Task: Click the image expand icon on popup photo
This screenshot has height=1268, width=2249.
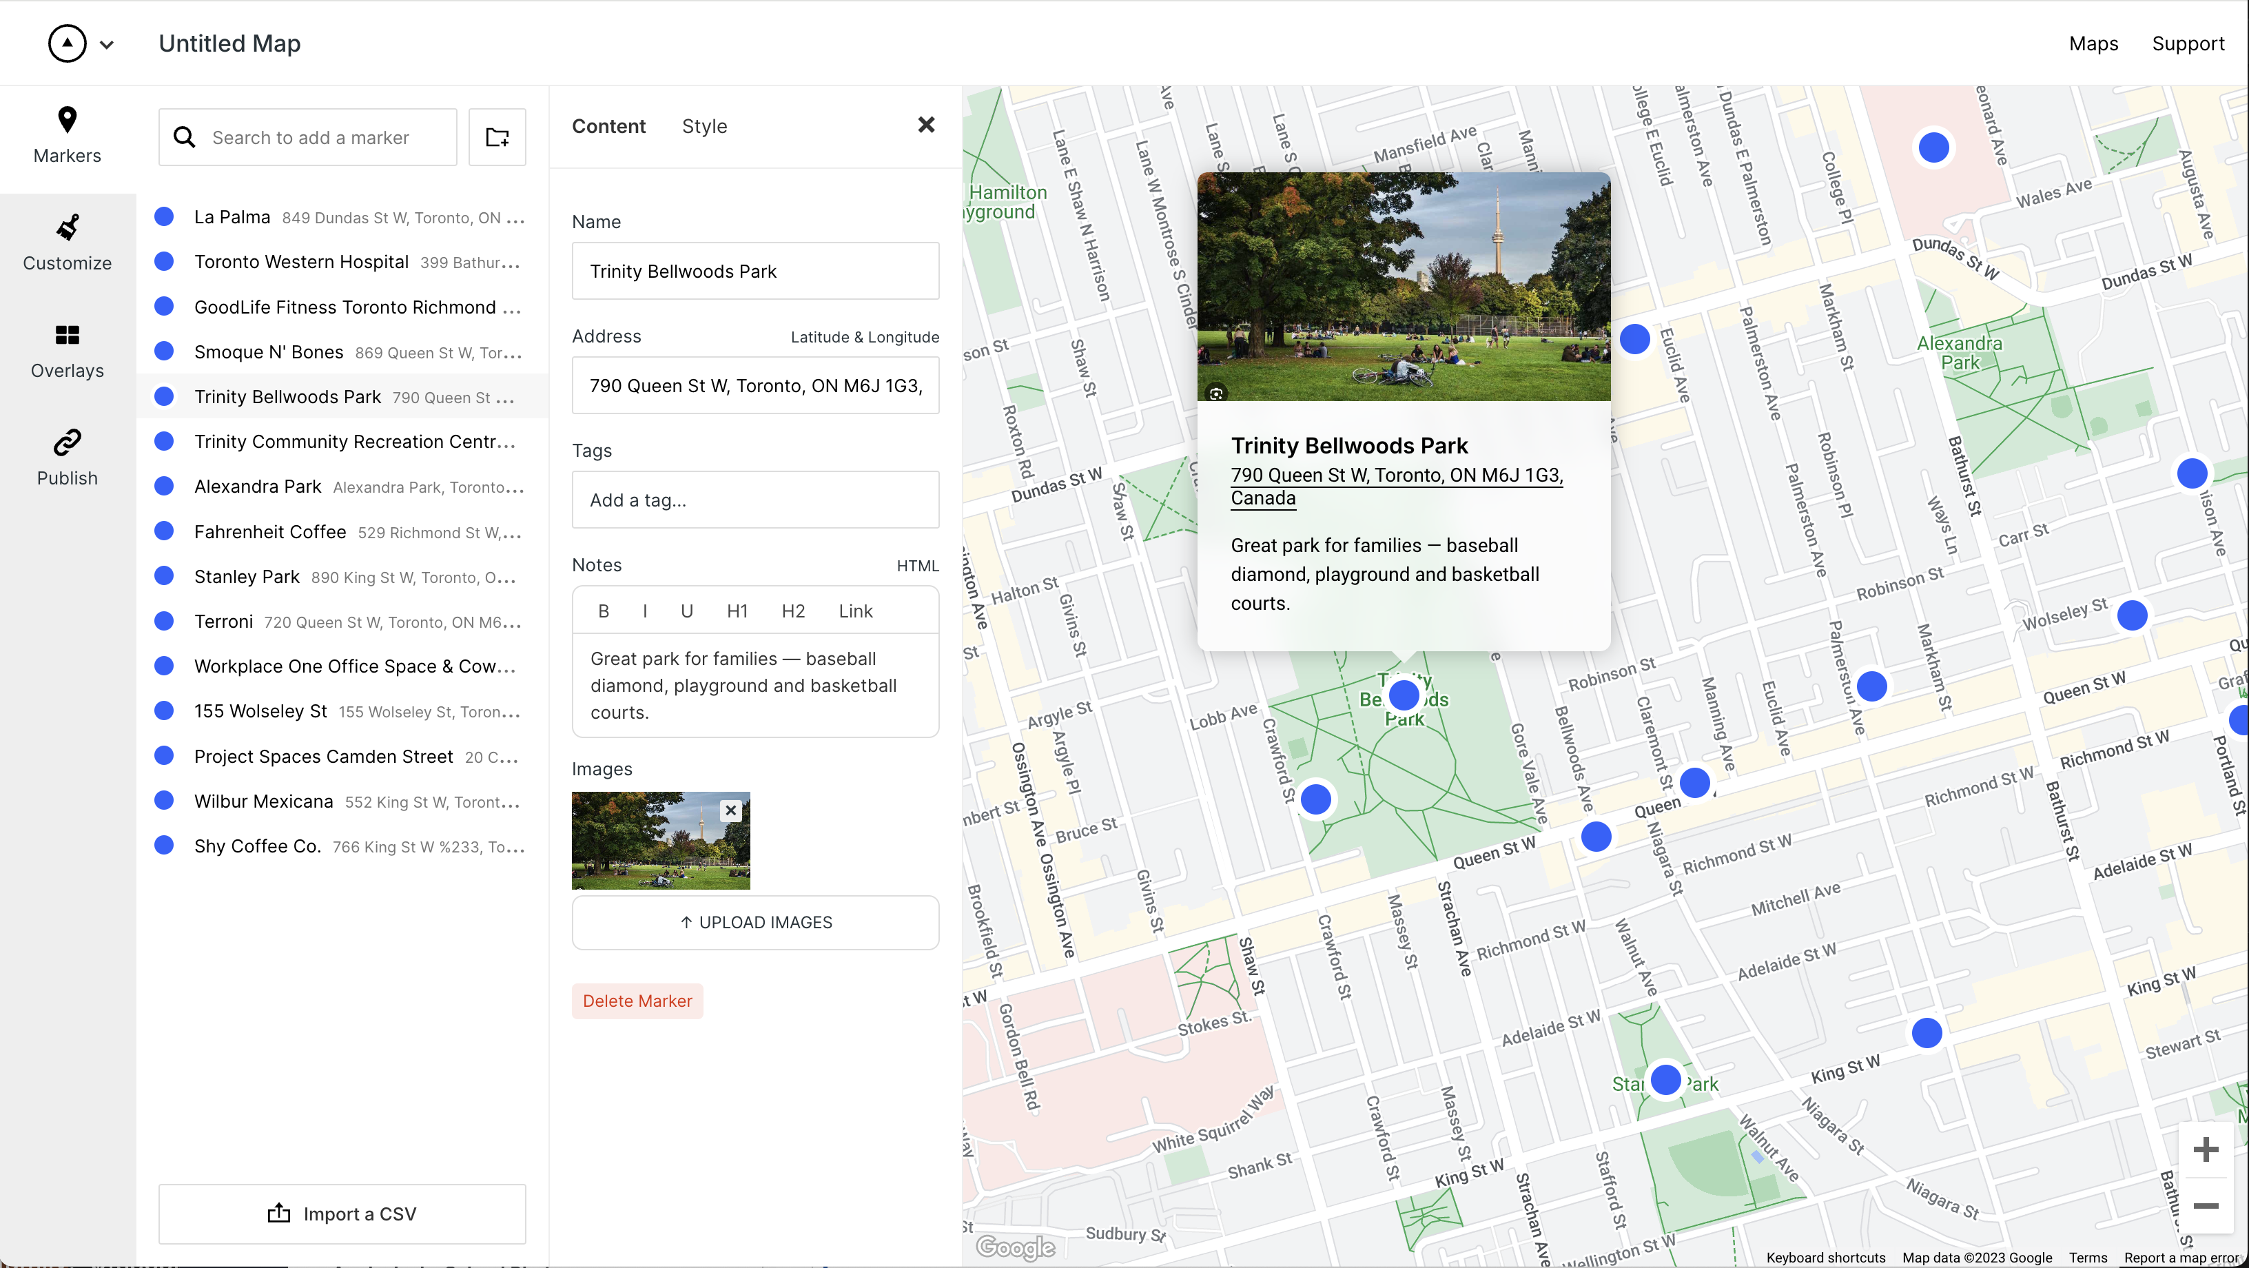Action: 1215,393
